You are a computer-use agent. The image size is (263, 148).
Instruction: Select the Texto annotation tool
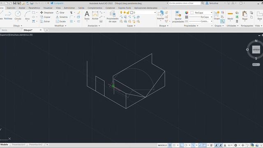(x=87, y=16)
